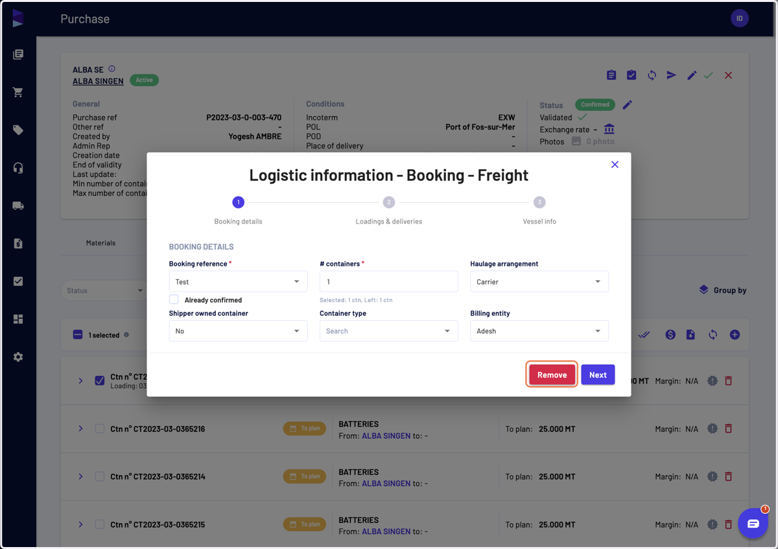
Task: Close the Logistic information dialog
Action: [x=615, y=165]
